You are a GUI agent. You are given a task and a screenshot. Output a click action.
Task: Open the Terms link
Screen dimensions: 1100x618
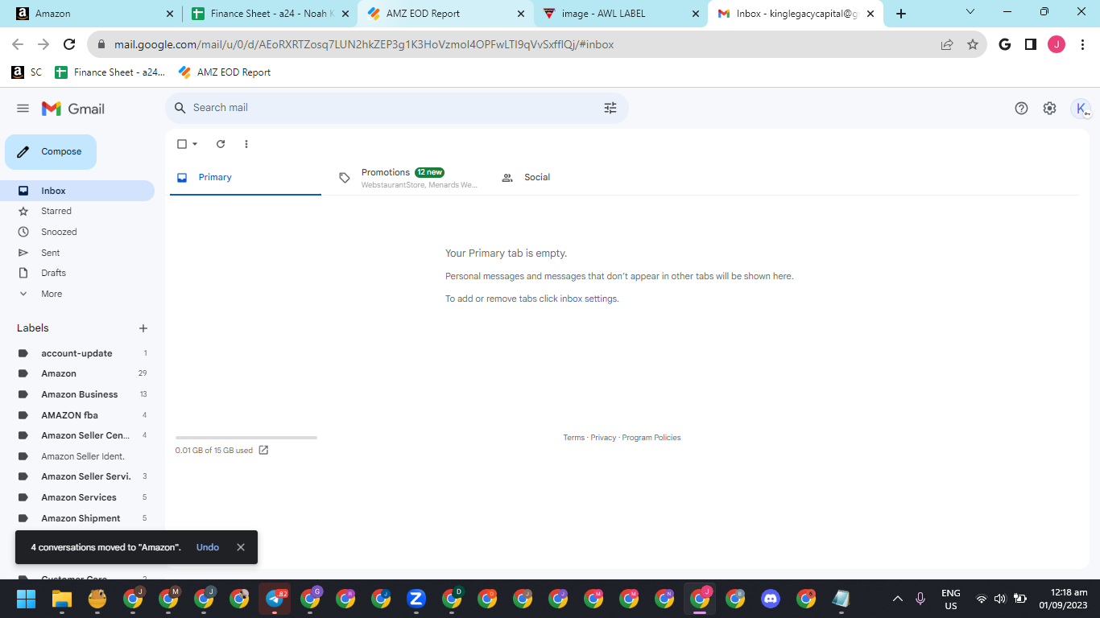pyautogui.click(x=574, y=438)
